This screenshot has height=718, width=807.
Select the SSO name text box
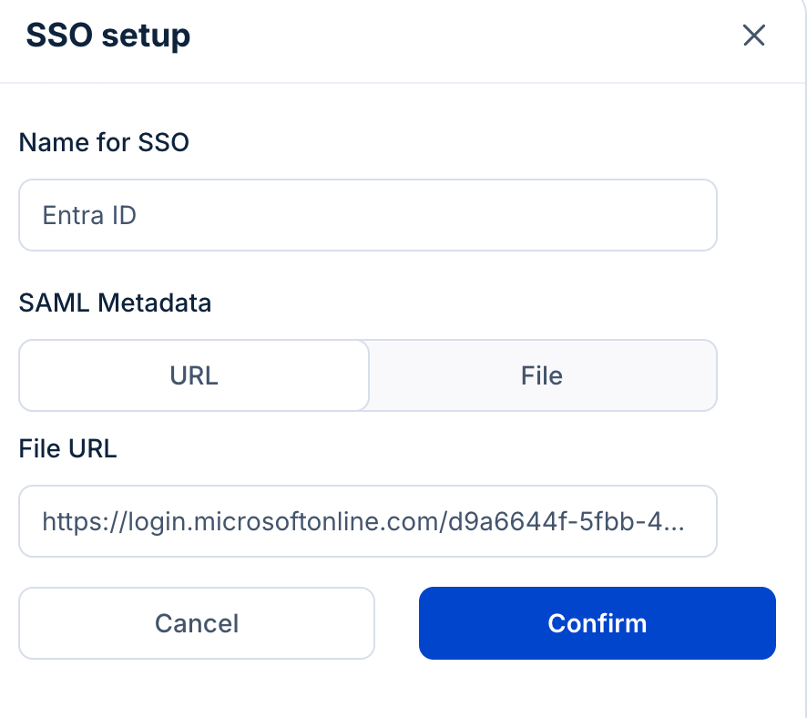point(367,215)
